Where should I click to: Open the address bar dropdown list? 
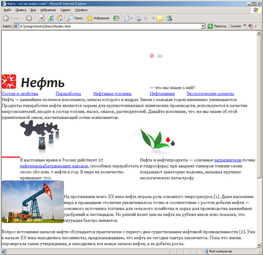pyautogui.click(x=203, y=26)
